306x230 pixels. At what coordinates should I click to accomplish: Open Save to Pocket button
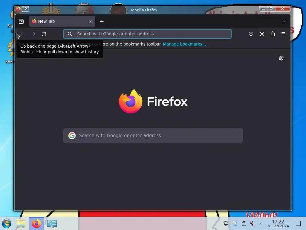(251, 34)
